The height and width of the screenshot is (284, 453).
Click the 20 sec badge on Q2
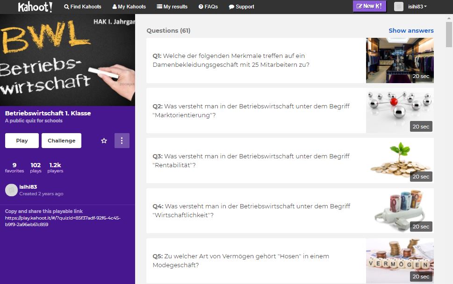tap(421, 127)
